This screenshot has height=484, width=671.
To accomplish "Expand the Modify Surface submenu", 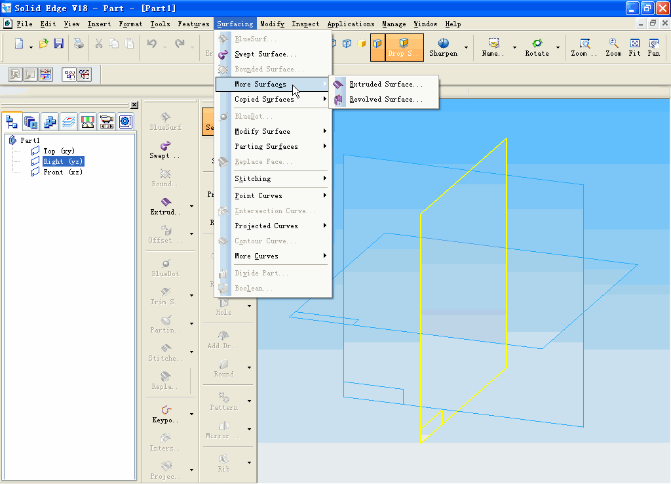I will 273,132.
